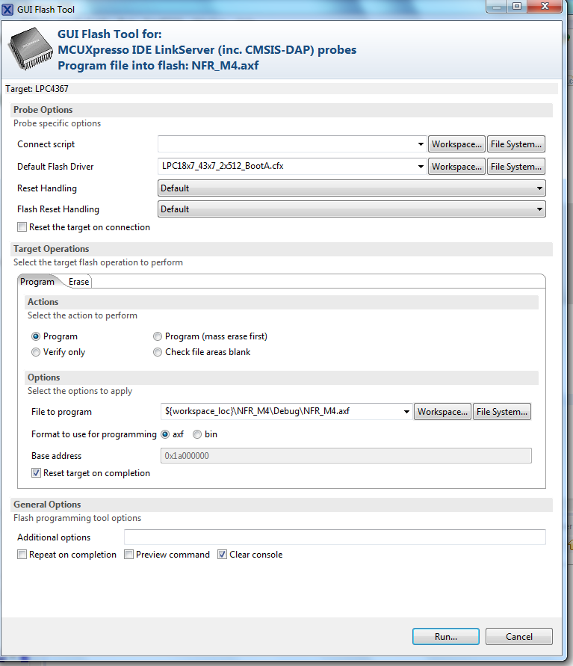Screen dimensions: 573x666
Task: Click the 'Probe Options' section heading
Action: [43, 110]
